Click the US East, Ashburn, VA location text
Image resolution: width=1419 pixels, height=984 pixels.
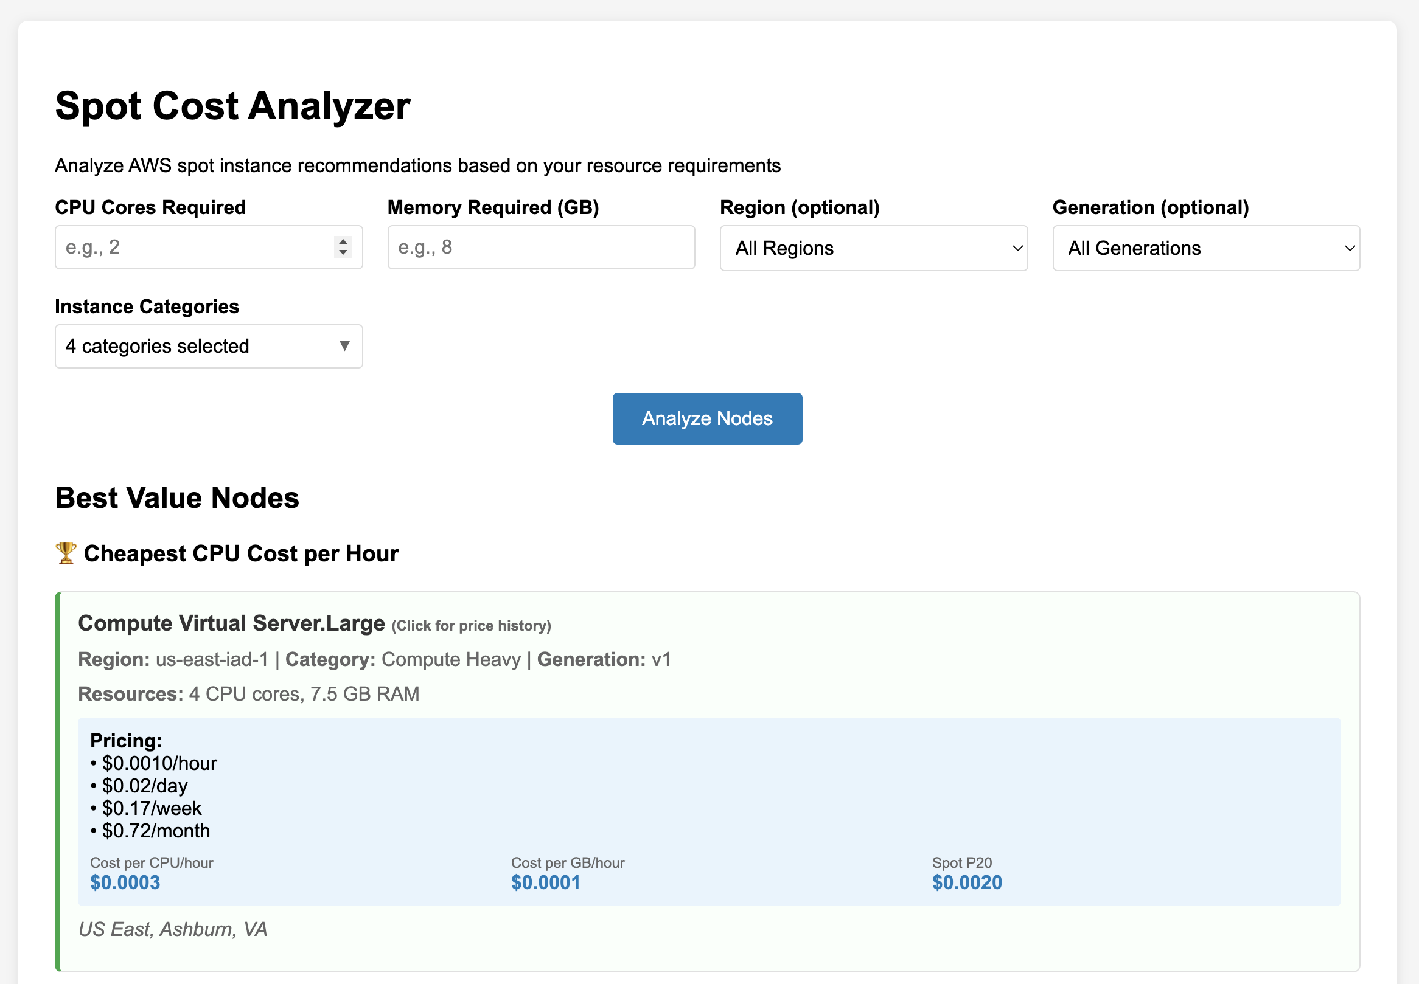pos(173,929)
